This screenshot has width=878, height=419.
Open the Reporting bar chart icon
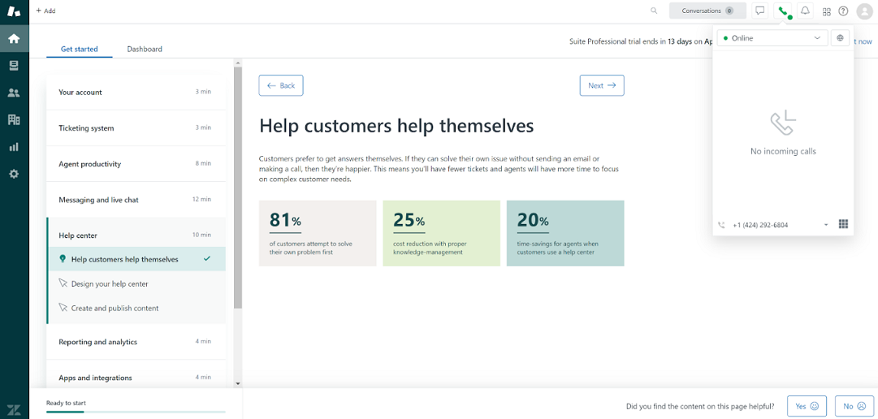tap(14, 147)
